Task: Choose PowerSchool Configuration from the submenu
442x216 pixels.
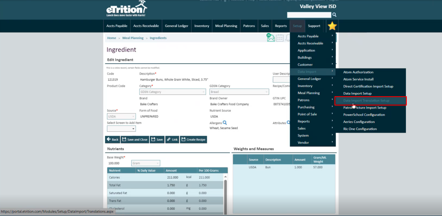Action: coord(364,115)
